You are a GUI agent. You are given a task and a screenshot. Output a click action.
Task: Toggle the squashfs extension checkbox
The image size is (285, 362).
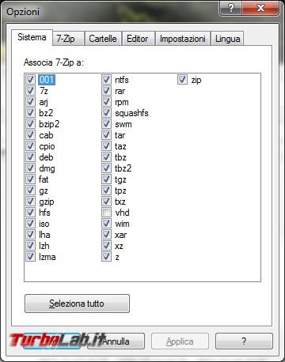point(106,113)
